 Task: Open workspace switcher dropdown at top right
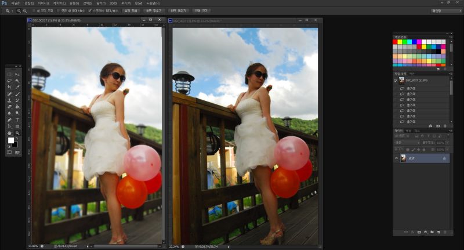(447, 11)
